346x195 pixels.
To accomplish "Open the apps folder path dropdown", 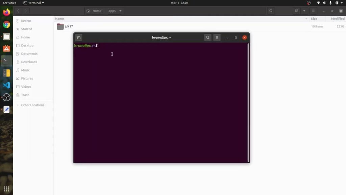I will click(121, 11).
